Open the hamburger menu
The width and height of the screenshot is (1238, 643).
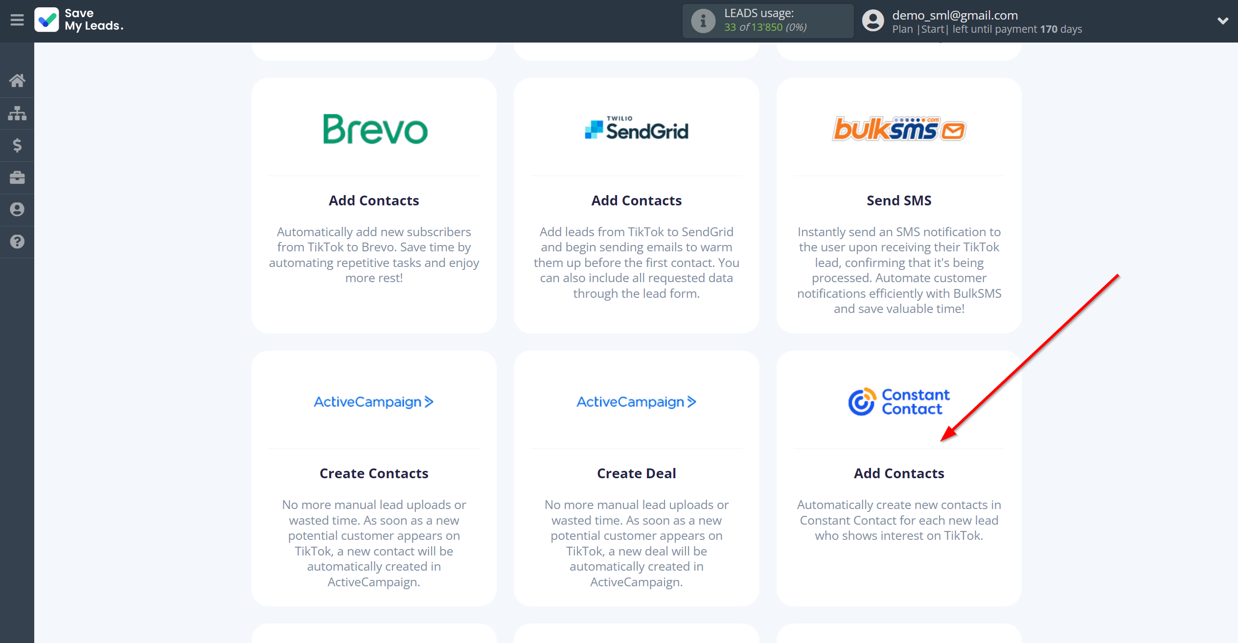tap(17, 20)
